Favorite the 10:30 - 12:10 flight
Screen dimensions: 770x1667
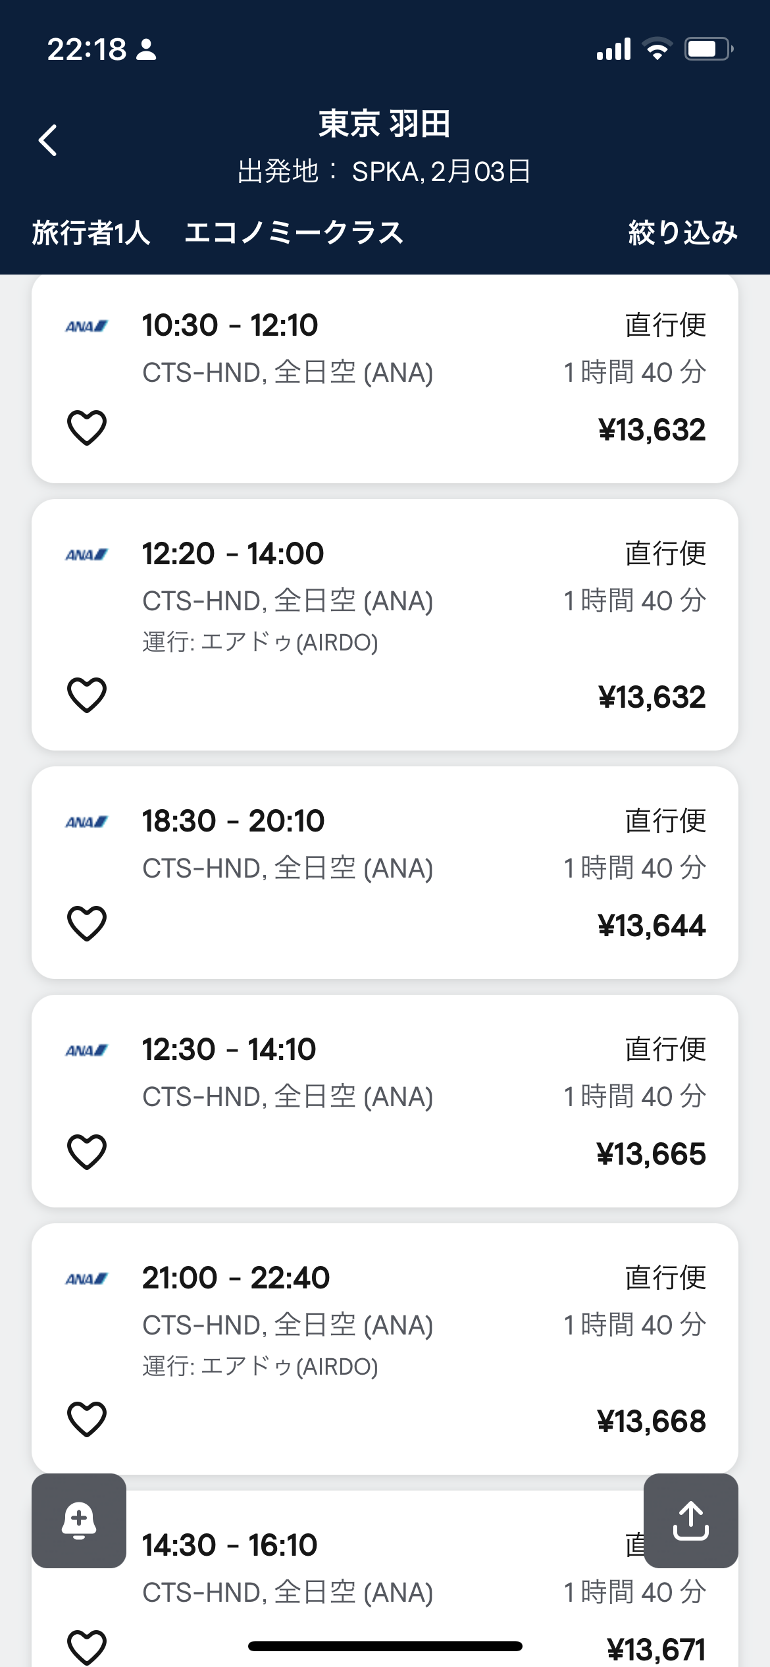point(87,427)
